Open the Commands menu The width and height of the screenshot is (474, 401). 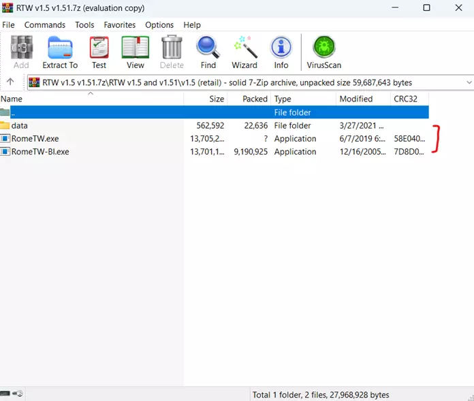pos(45,25)
